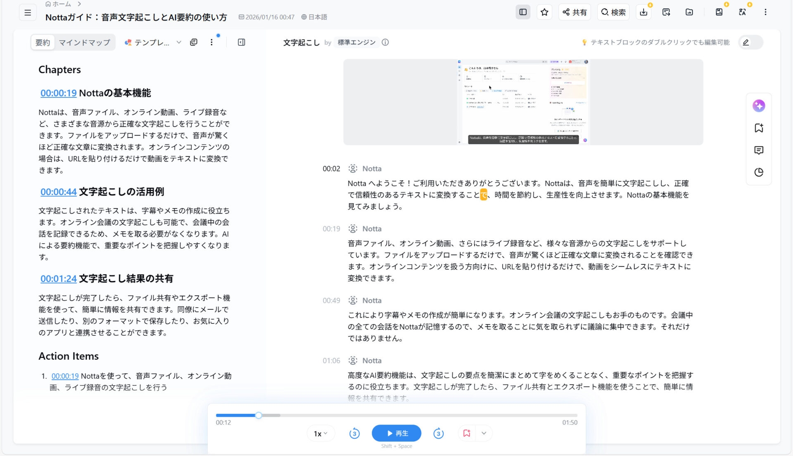Seek on the playback progress bar track
The width and height of the screenshot is (793, 456).
(396, 415)
